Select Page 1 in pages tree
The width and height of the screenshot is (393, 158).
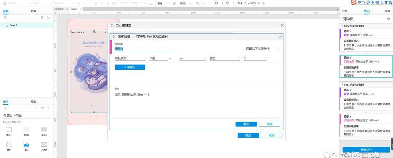(x=27, y=25)
